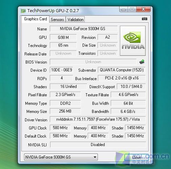Click the Release Date Unknown field
The height and width of the screenshot is (169, 171).
pyautogui.click(x=63, y=53)
